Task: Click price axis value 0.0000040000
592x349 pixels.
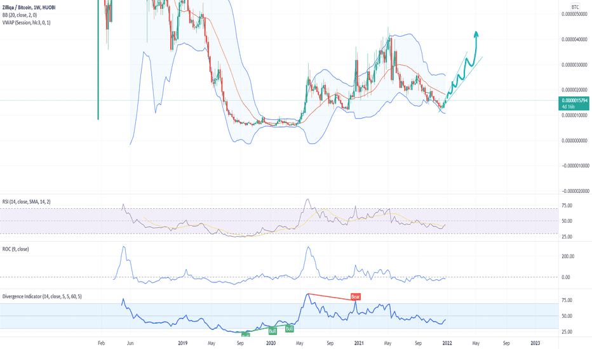Action: click(575, 39)
